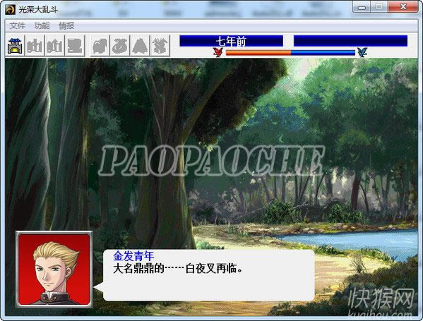Click the second grayed city buildings icon
Viewport: 423px width, 321px height.
coord(55,46)
